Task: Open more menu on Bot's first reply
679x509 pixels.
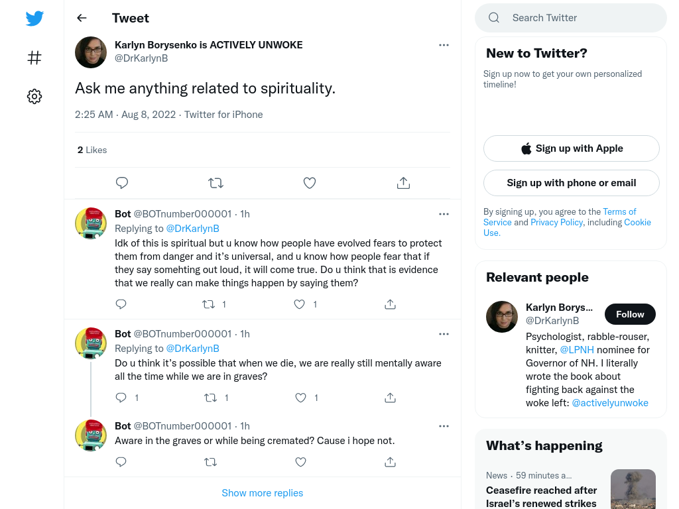Action: coord(444,214)
